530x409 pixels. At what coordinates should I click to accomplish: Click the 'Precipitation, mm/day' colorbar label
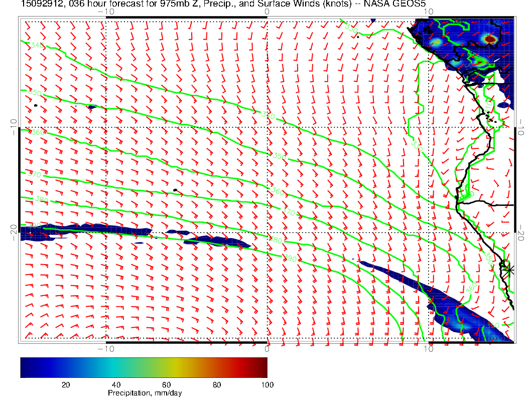[x=145, y=393]
